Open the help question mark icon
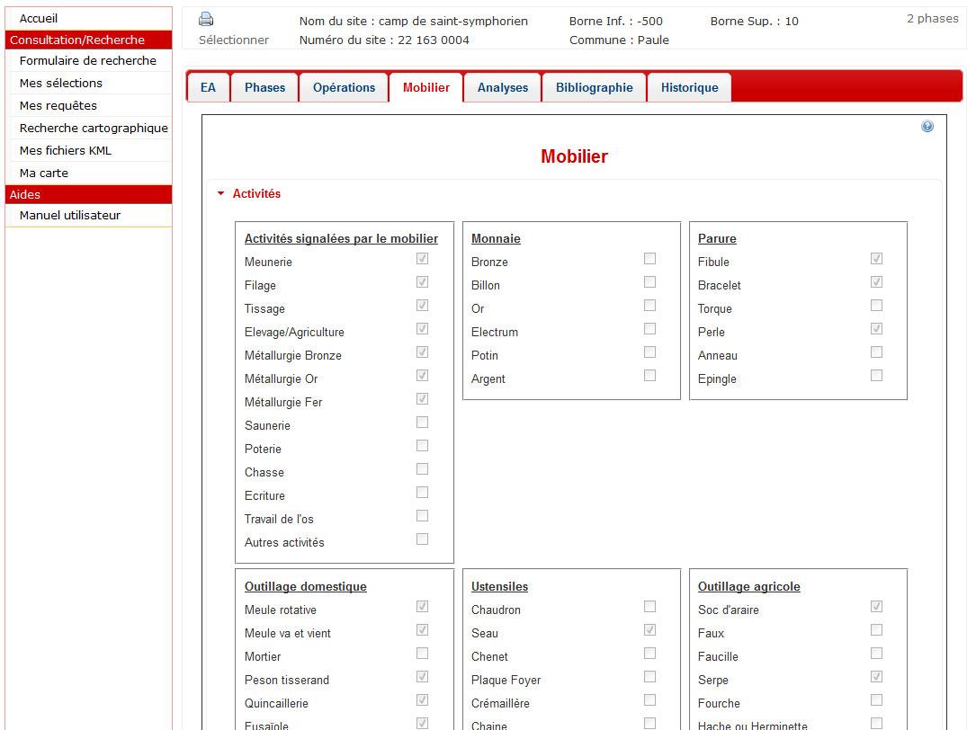 point(927,127)
